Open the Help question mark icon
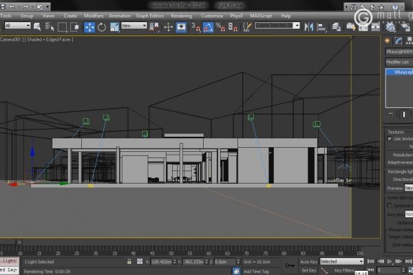Viewport: 413px width, 275px height. click(395, 7)
